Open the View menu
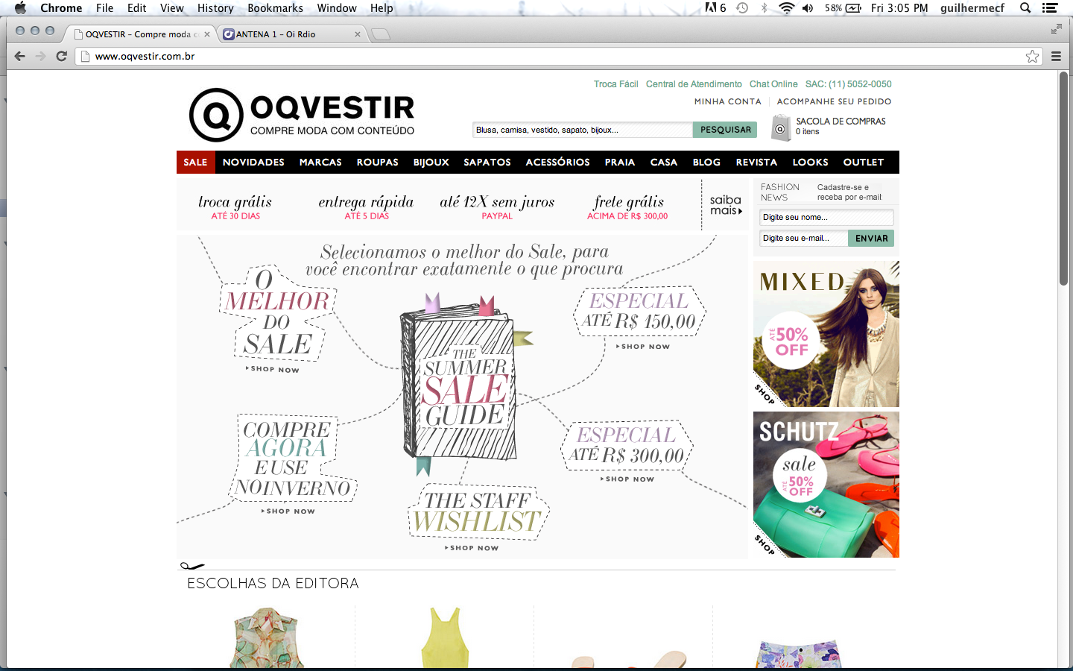 [x=171, y=8]
